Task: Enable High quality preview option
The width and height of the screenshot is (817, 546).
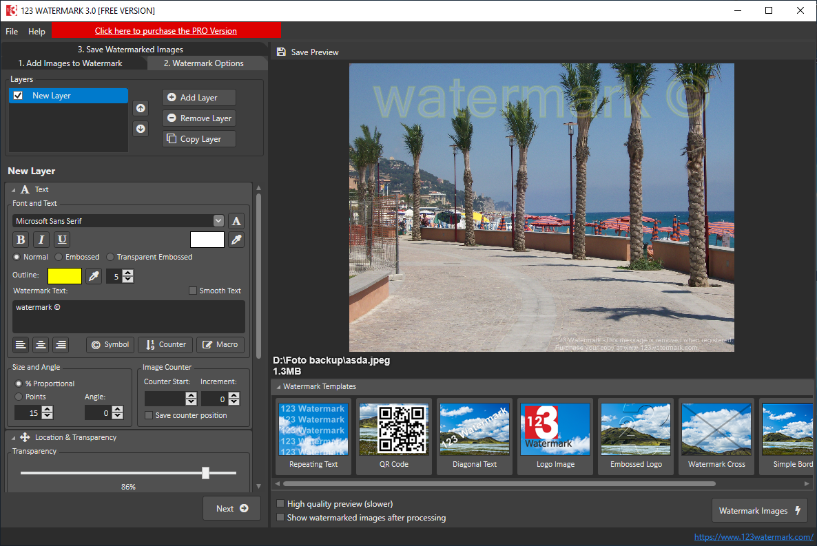Action: point(280,504)
